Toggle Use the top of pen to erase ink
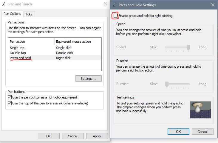Image resolution: width=218 pixels, height=143 pixels. [x=10, y=103]
